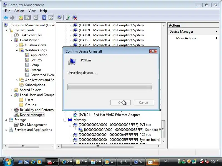Expand the Shared Folders node
The width and height of the screenshot is (222, 166).
pyautogui.click(x=11, y=90)
